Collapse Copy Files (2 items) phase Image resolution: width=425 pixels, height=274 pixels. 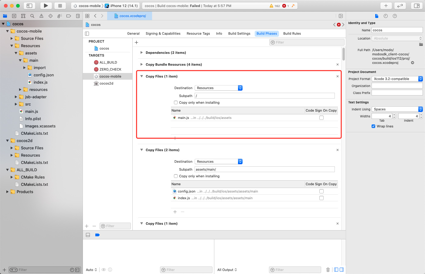click(x=141, y=150)
